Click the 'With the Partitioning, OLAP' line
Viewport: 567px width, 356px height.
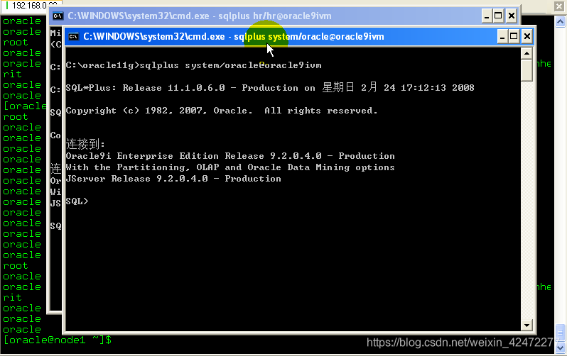coord(230,167)
